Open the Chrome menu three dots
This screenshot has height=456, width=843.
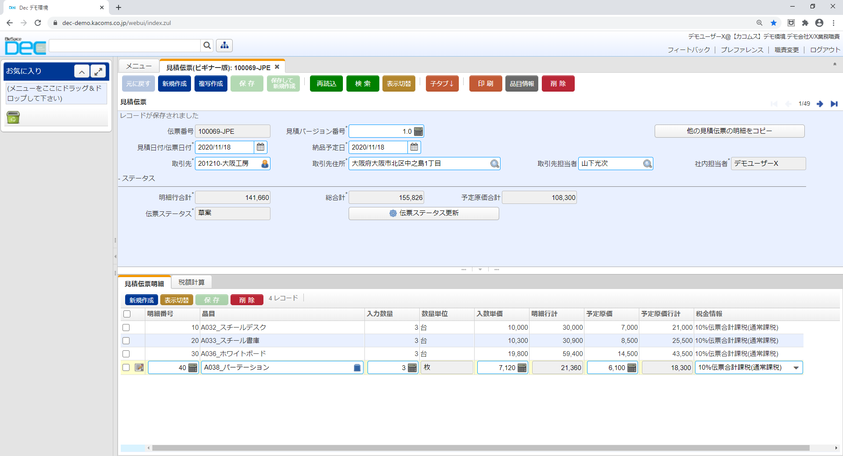[x=833, y=23]
